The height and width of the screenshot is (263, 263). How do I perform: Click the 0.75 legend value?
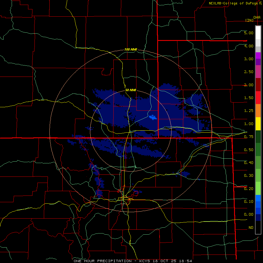[249, 137]
